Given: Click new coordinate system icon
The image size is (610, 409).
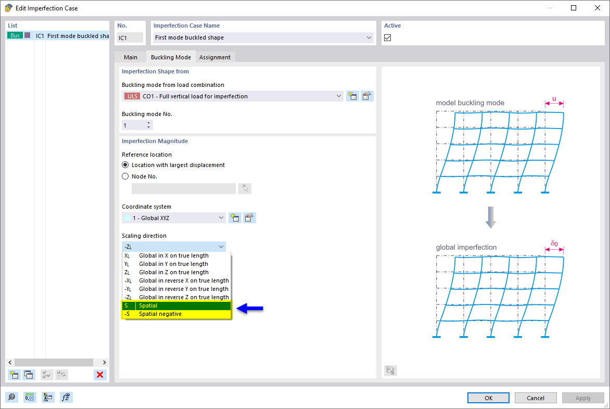Looking at the screenshot, I should [235, 218].
